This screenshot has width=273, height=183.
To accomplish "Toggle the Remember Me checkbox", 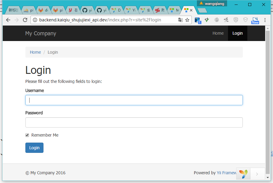I will pos(27,135).
